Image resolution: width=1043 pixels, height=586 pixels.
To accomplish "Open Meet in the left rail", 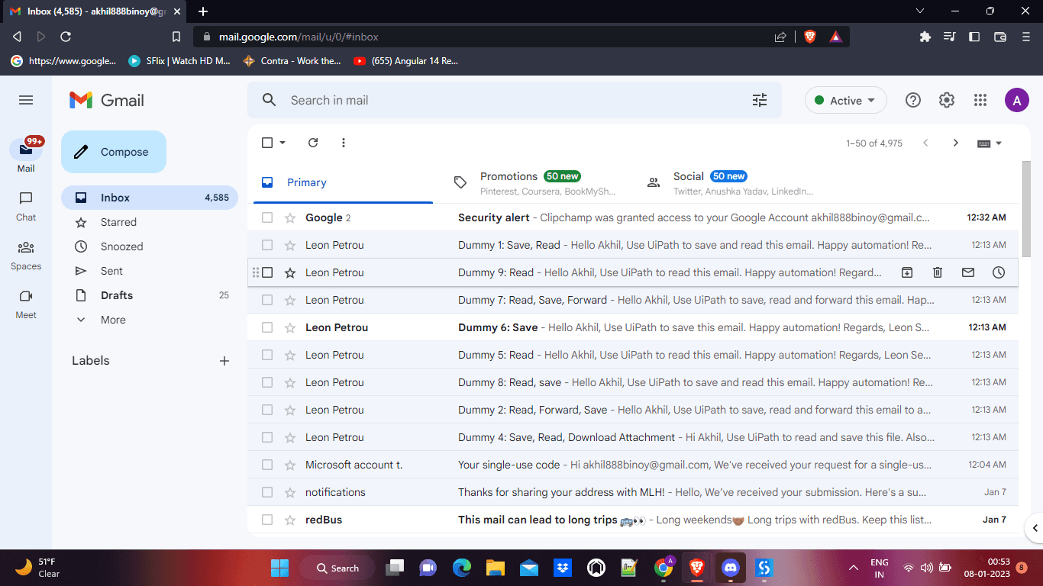I will tap(26, 304).
